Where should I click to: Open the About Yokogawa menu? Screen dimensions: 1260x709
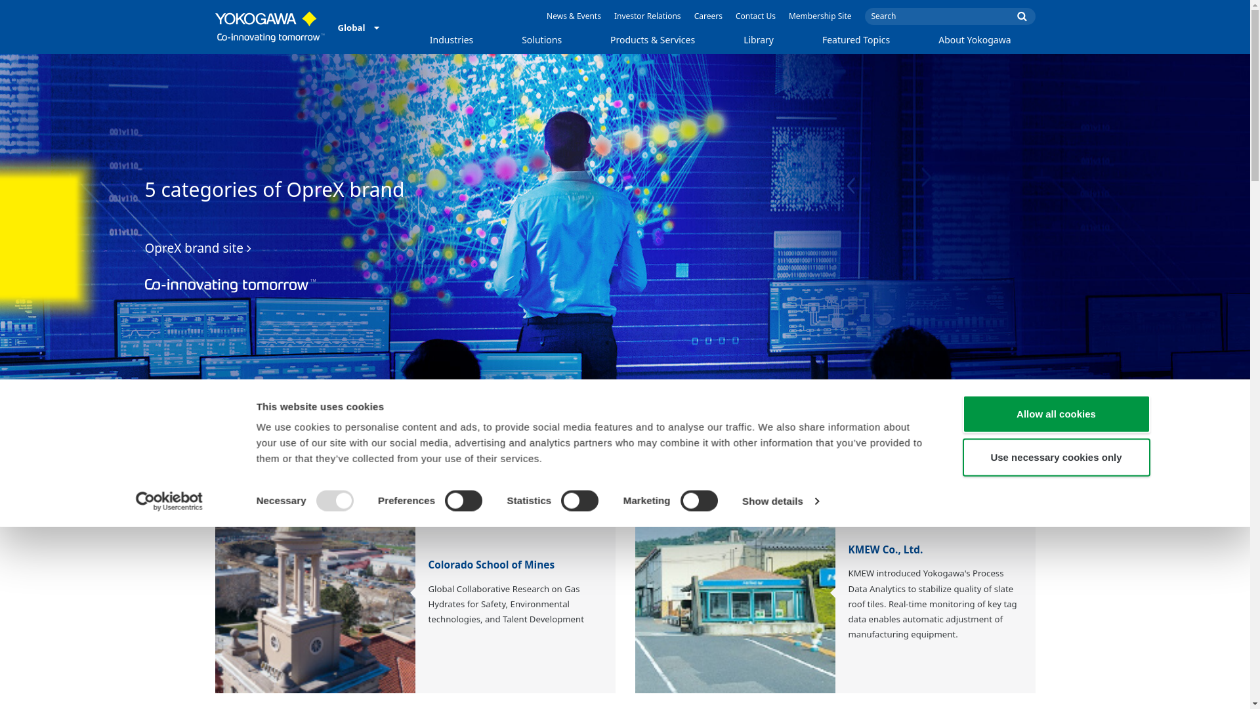click(975, 40)
